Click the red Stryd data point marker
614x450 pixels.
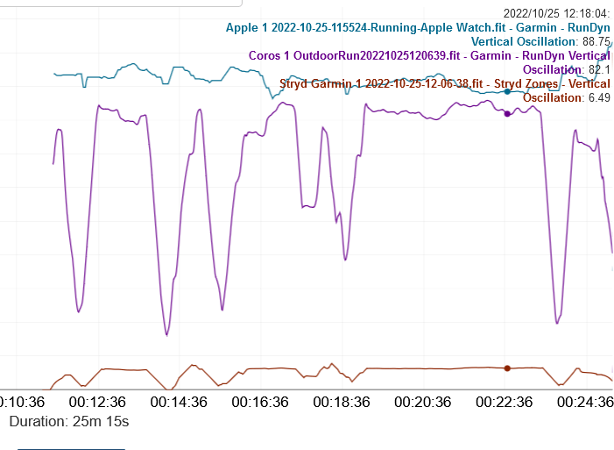coord(507,368)
